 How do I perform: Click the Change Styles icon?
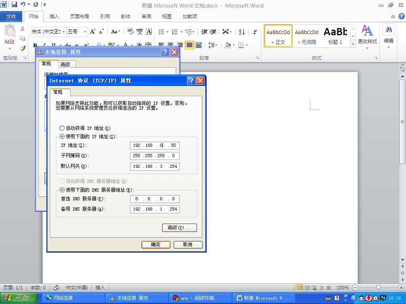pos(367,31)
